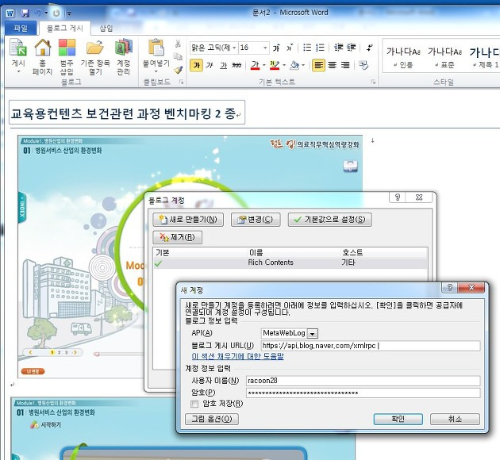Click the 변경(C) button

256,220
